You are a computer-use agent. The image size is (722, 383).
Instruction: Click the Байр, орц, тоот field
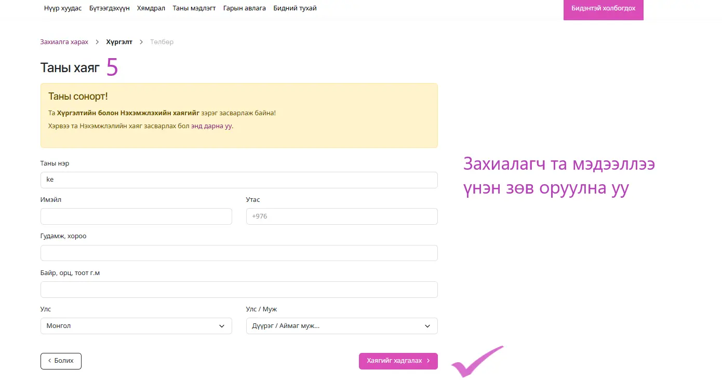pos(239,290)
